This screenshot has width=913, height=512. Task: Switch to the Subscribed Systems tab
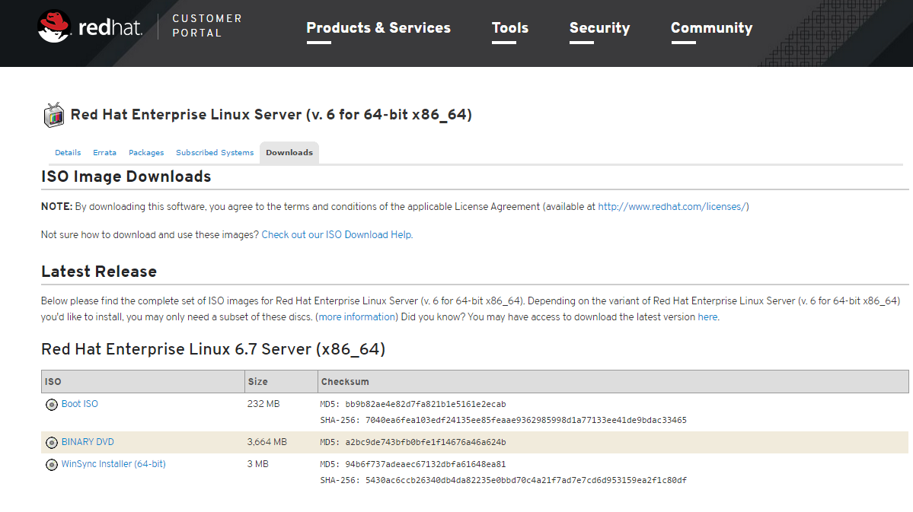point(215,152)
